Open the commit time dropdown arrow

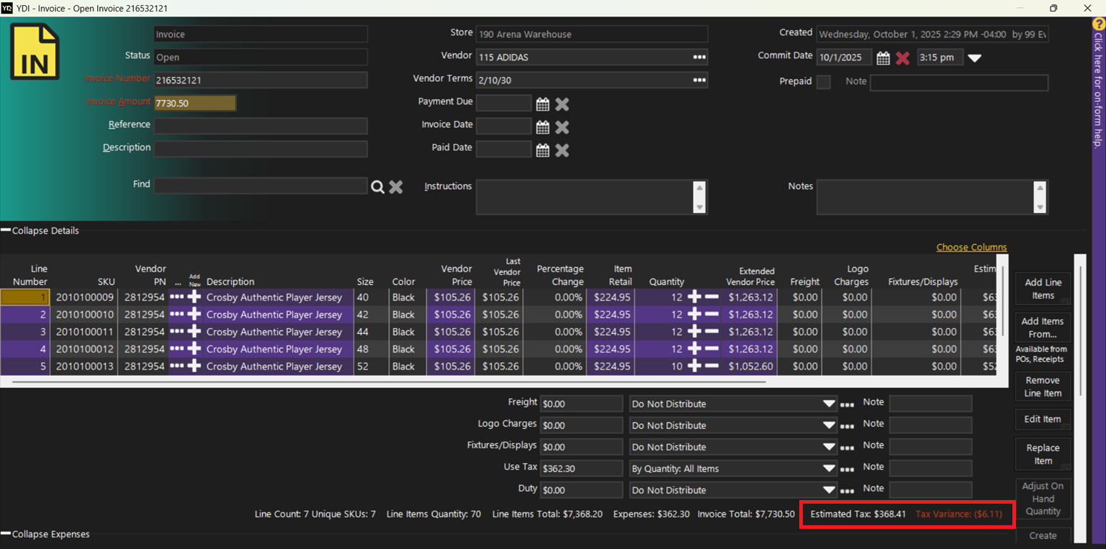coord(974,58)
